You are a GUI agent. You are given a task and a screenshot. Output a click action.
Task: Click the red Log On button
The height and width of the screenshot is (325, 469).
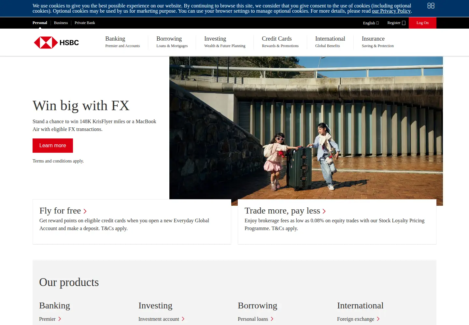click(422, 23)
